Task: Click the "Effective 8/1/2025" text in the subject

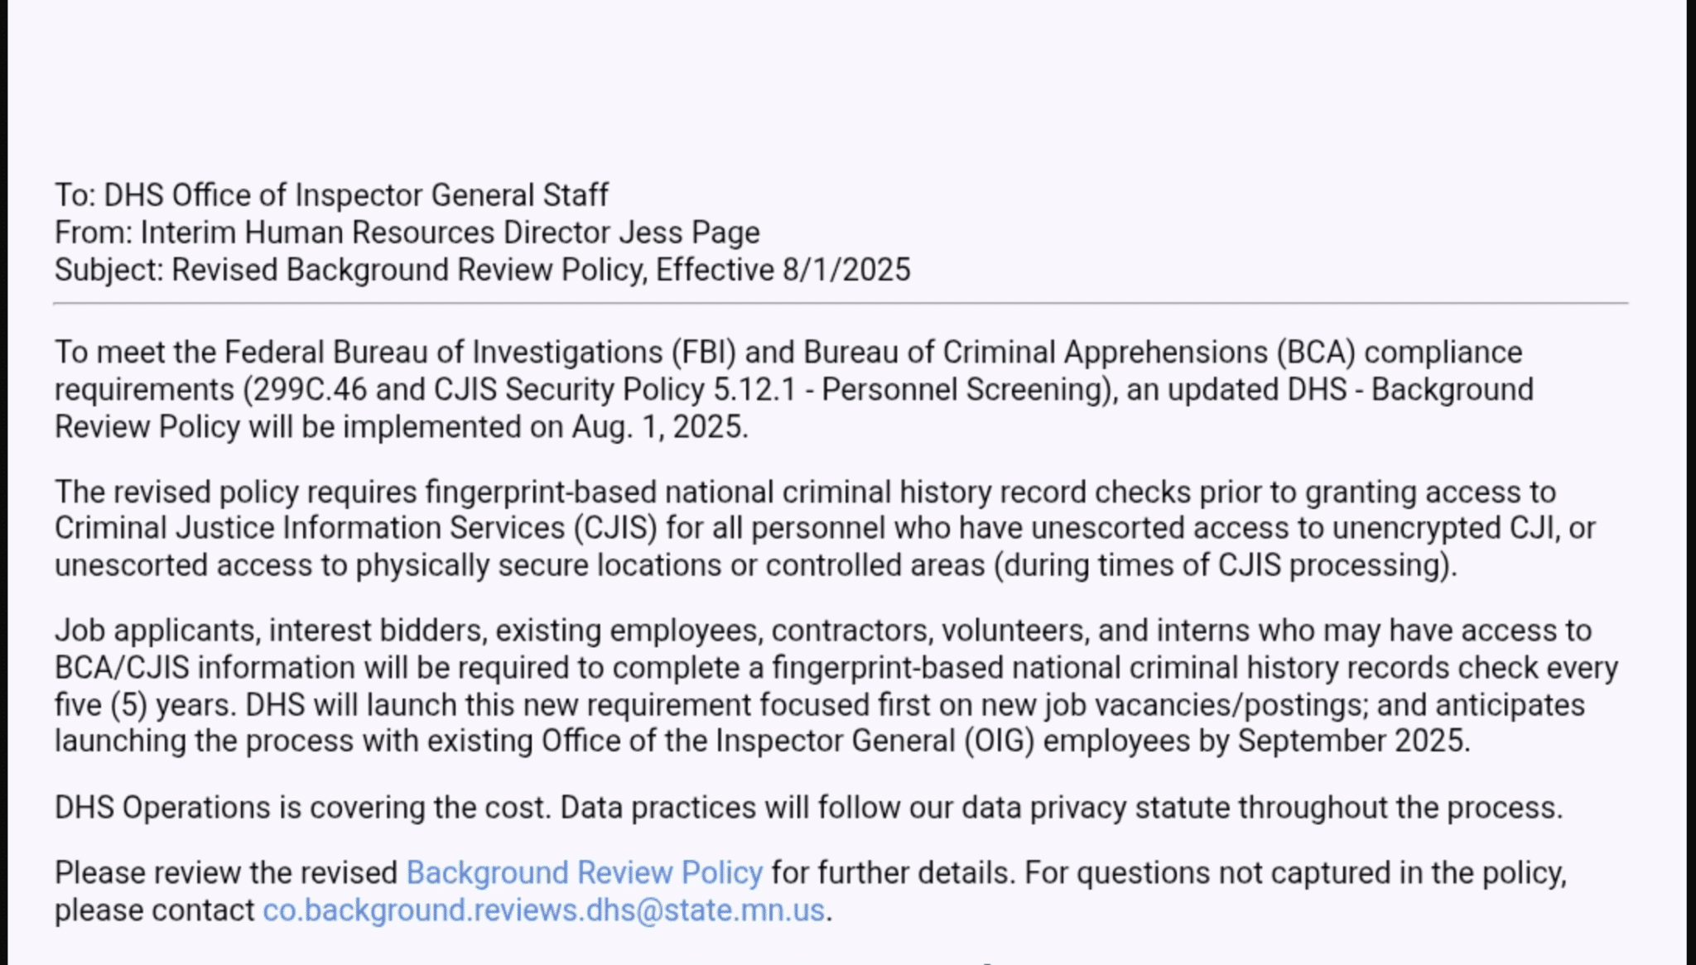Action: (x=783, y=270)
